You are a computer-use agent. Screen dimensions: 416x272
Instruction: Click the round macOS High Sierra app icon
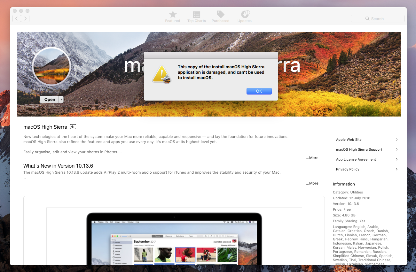pos(51,67)
